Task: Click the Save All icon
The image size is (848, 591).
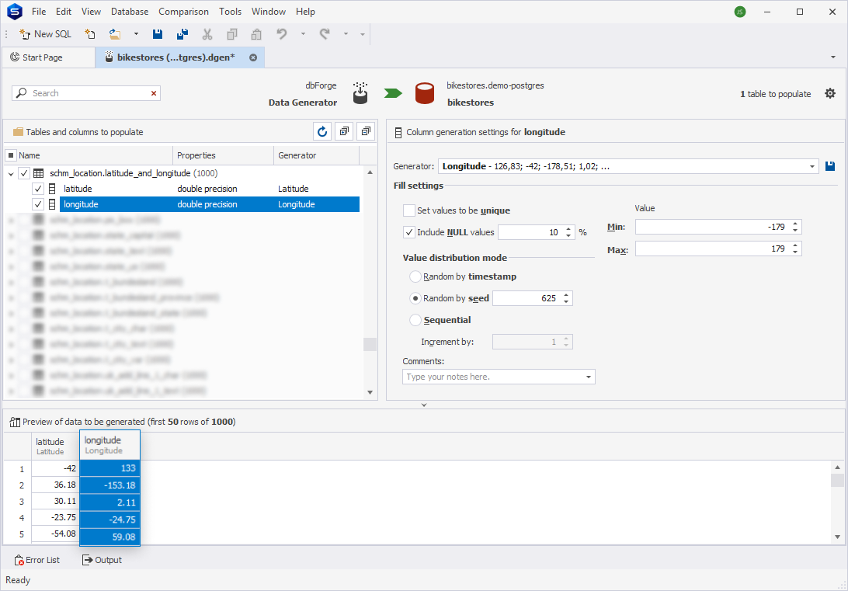Action: point(182,34)
